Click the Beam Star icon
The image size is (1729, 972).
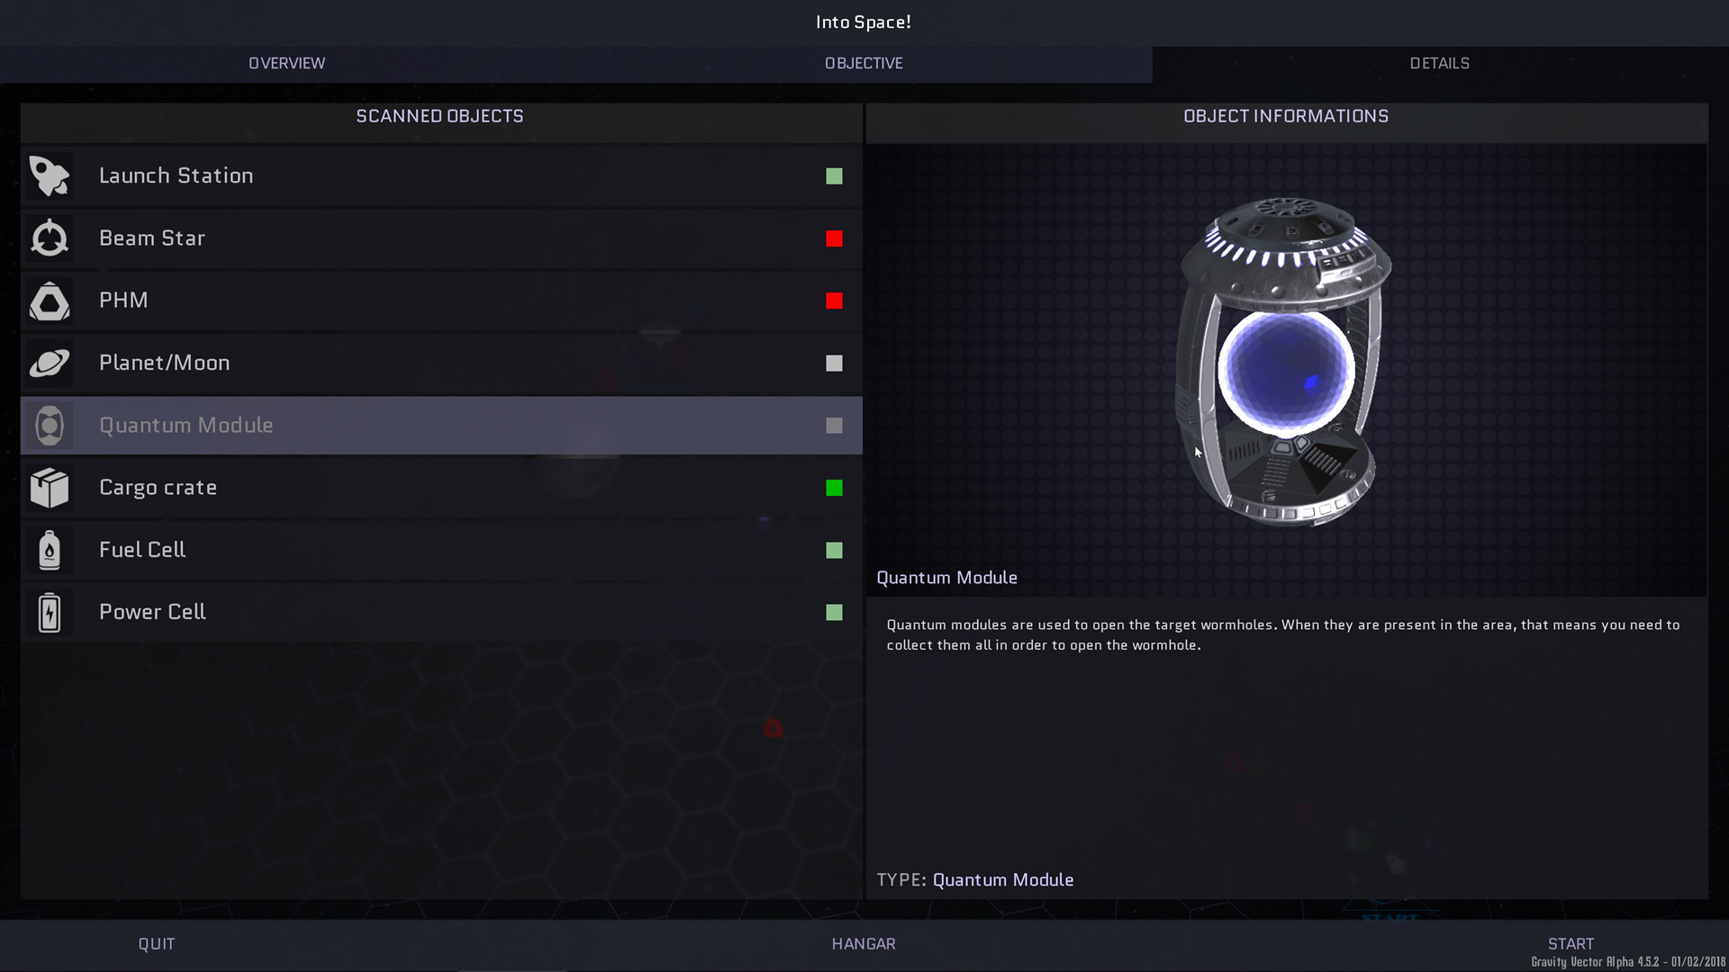click(50, 238)
